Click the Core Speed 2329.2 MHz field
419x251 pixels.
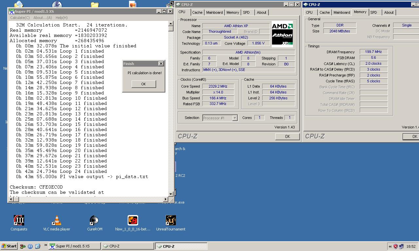(218, 86)
